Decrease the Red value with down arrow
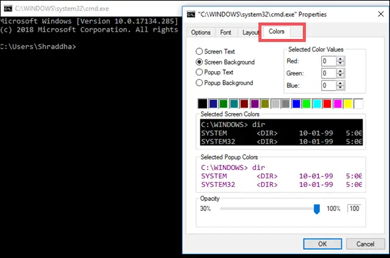Screen dimensions: 390x258 340,63
